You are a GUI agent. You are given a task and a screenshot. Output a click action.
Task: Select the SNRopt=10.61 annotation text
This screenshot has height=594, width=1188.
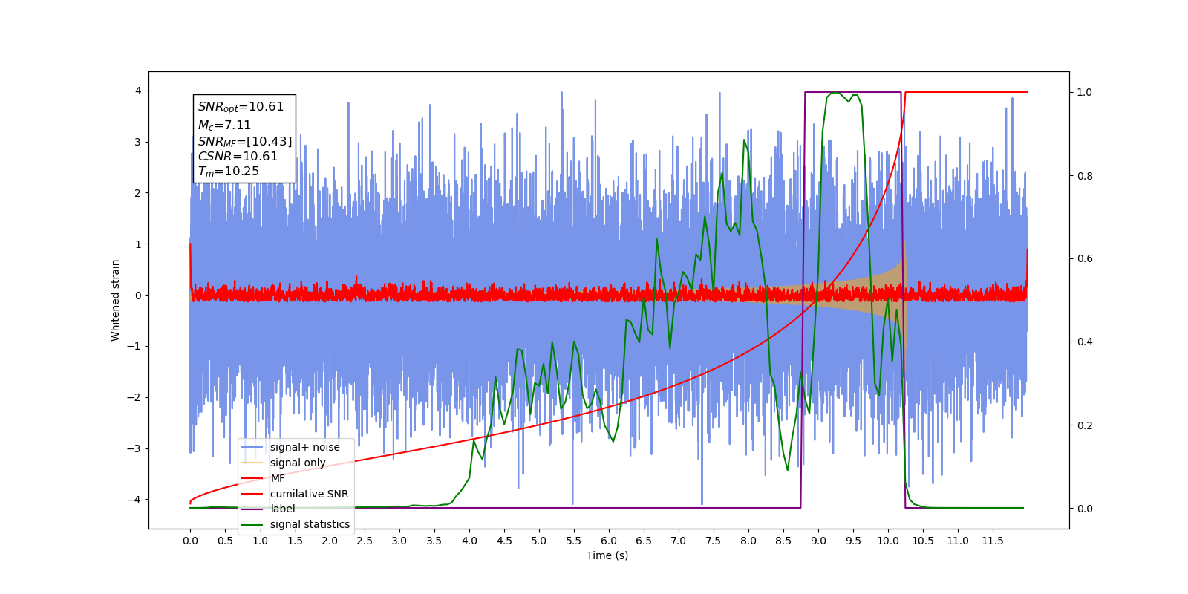[241, 107]
